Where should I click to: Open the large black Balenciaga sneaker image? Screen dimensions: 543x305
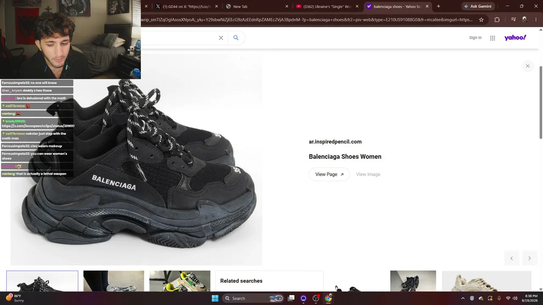[136, 159]
